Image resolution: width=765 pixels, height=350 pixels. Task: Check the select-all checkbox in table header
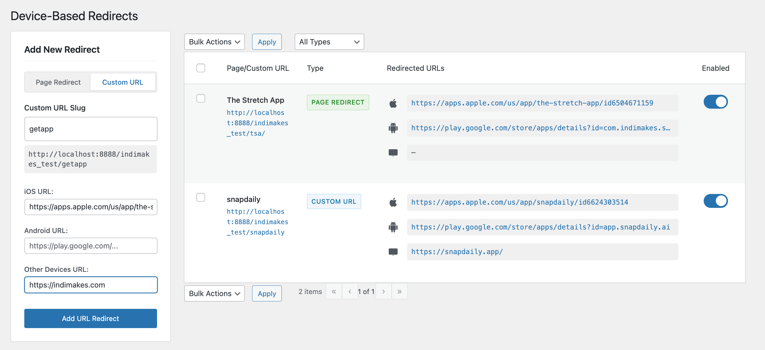coord(201,68)
